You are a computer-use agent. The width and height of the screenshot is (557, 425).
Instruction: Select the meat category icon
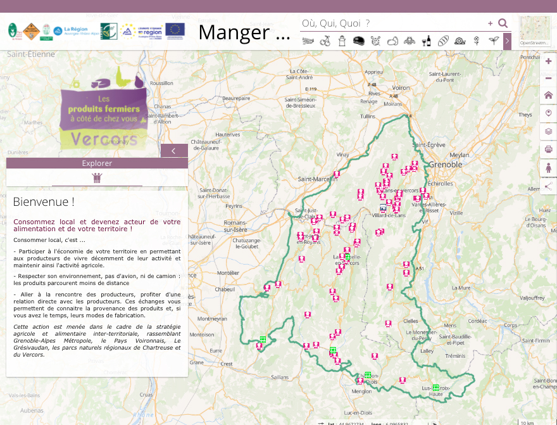(358, 41)
